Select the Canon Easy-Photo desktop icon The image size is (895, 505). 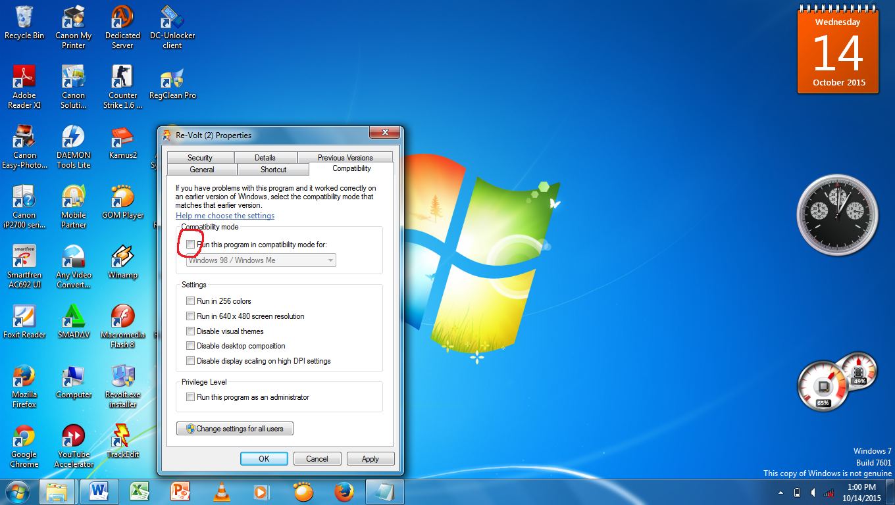[x=24, y=147]
